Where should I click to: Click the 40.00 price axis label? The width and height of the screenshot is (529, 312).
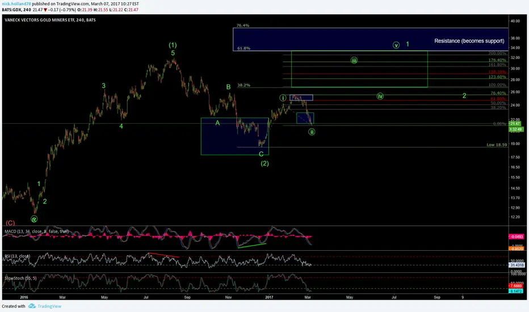point(515,21)
